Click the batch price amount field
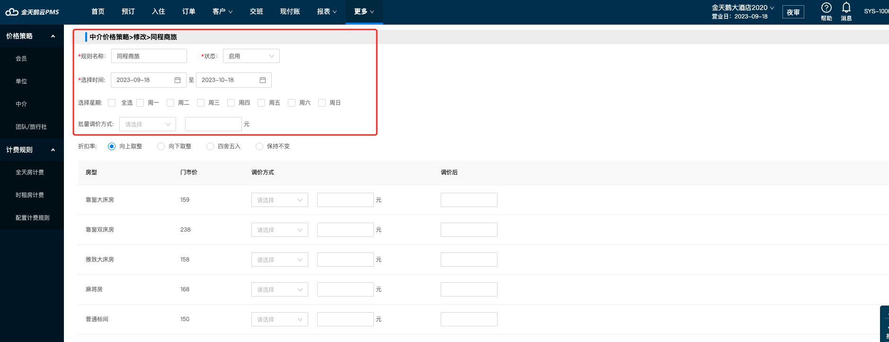Screen dimensions: 889x342 [213, 124]
